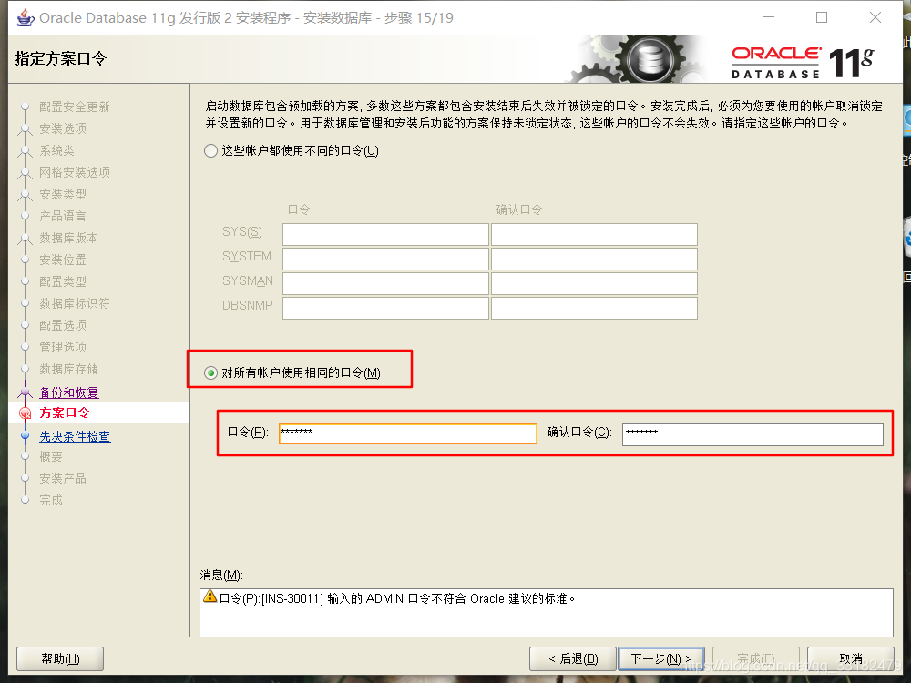The image size is (911, 683).
Task: Click the 安装产品 step in sidebar
Action: [63, 479]
